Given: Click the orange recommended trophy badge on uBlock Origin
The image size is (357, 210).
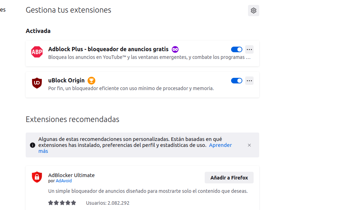Looking at the screenshot, I should [91, 80].
